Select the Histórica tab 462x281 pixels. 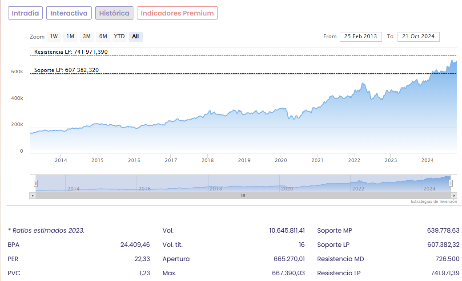pyautogui.click(x=114, y=13)
